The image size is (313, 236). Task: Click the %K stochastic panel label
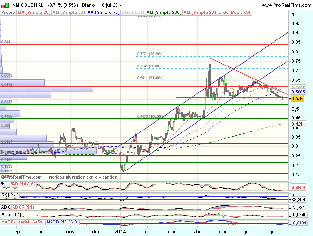coord(5,184)
